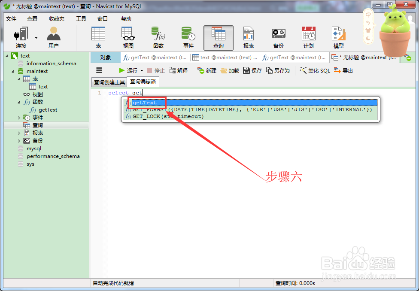Open the 函数 functions toolbar icon
This screenshot has height=291, width=419.
click(158, 37)
